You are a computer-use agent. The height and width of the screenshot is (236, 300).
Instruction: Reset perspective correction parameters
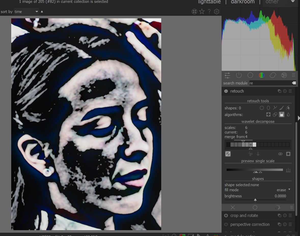285,224
